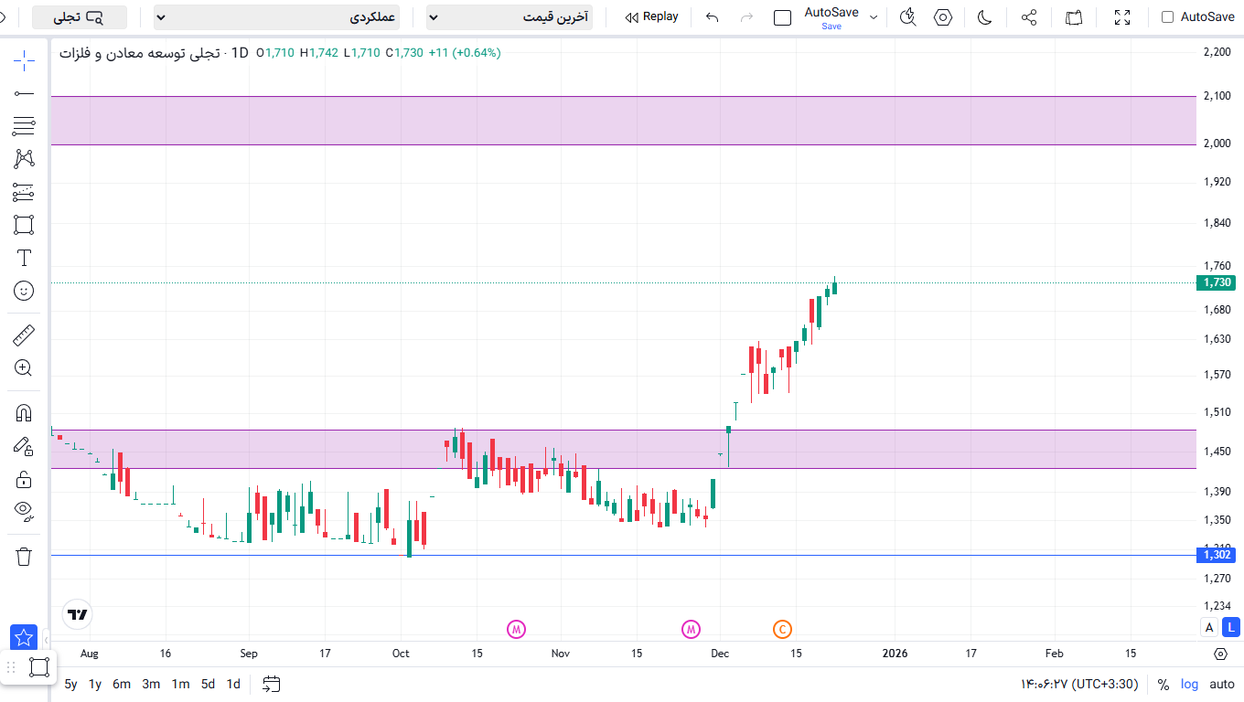Expand the آخرین قیمت dropdown
The width and height of the screenshot is (1244, 702).
[x=509, y=17]
